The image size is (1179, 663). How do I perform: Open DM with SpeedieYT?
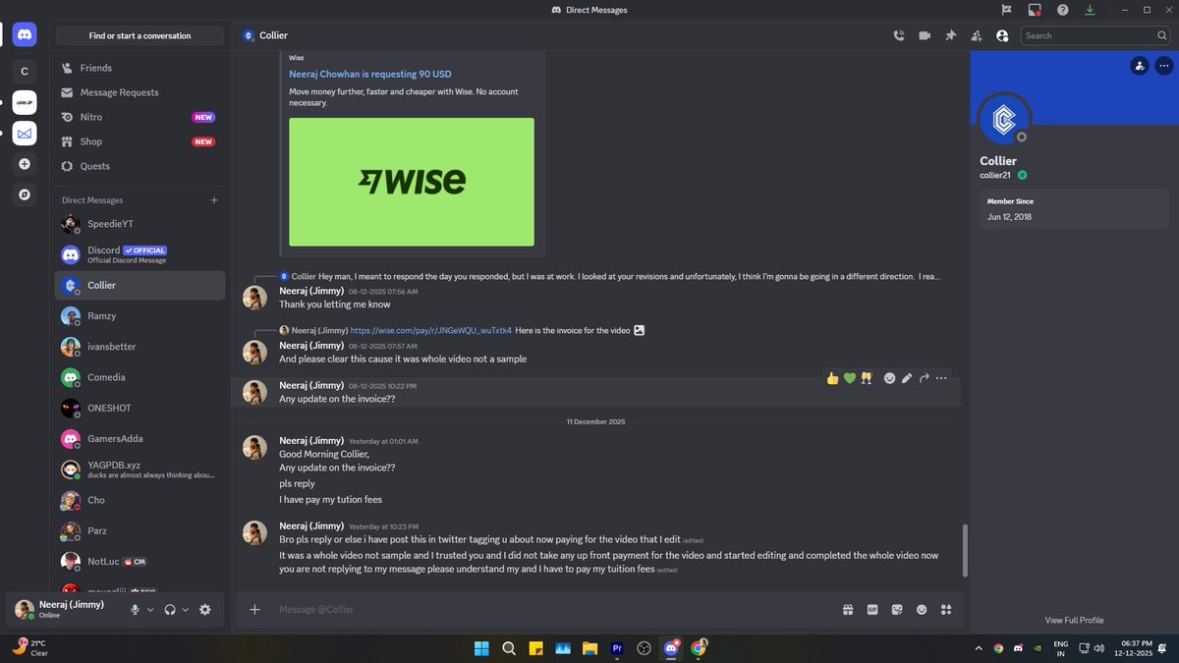pyautogui.click(x=140, y=224)
